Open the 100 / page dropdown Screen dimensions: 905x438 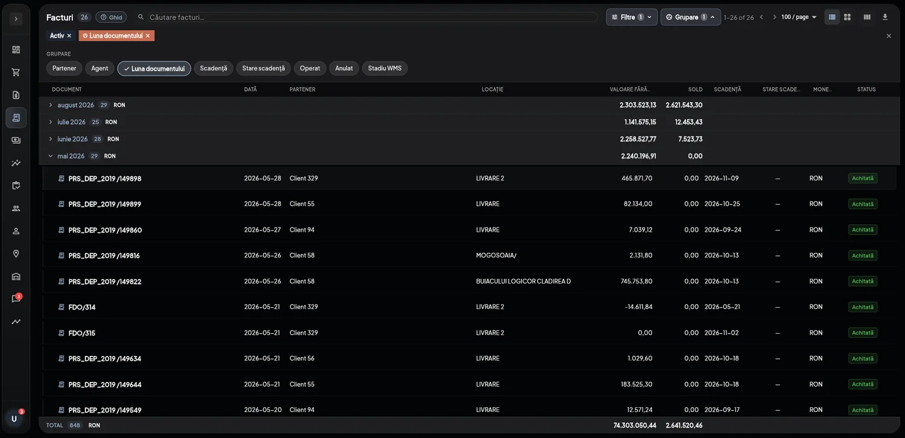799,17
